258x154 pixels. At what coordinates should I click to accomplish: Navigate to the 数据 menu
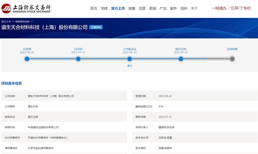(153, 9)
